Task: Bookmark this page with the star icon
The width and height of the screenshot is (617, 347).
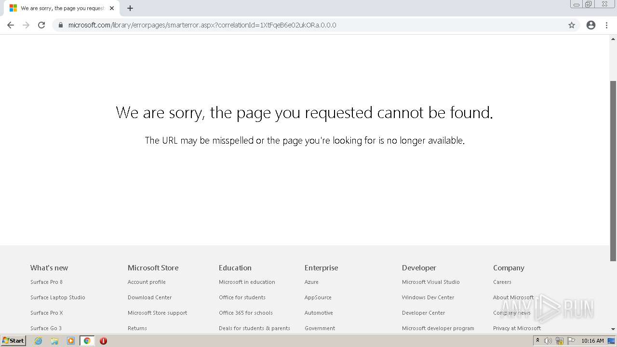Action: 572,25
